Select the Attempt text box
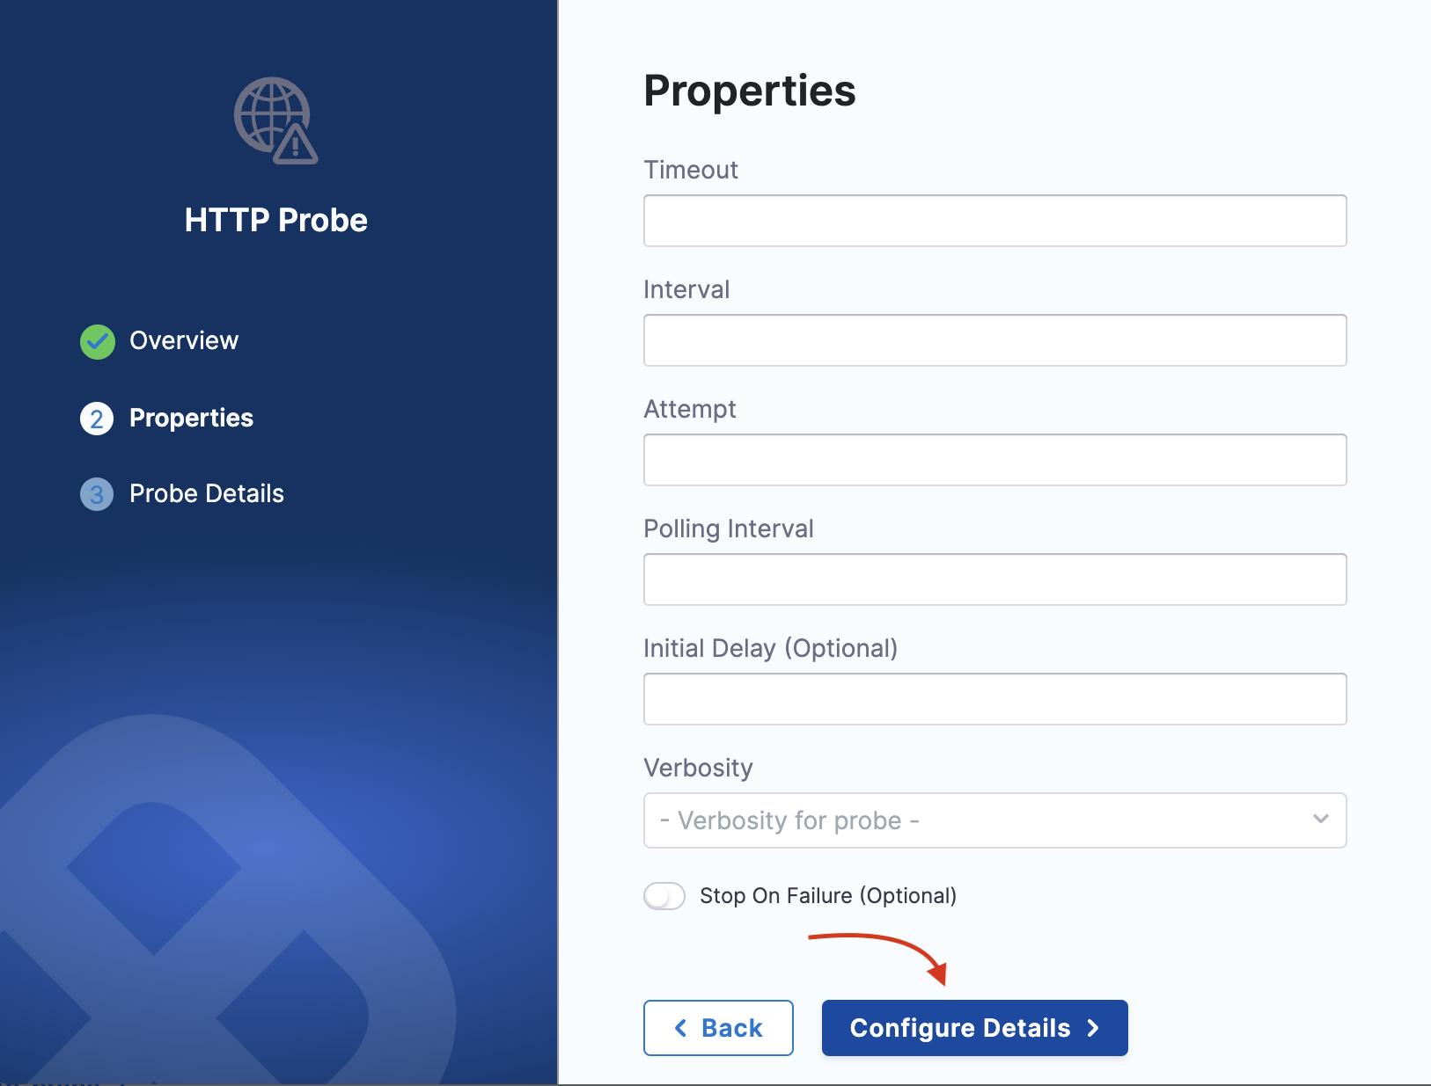 coord(994,460)
